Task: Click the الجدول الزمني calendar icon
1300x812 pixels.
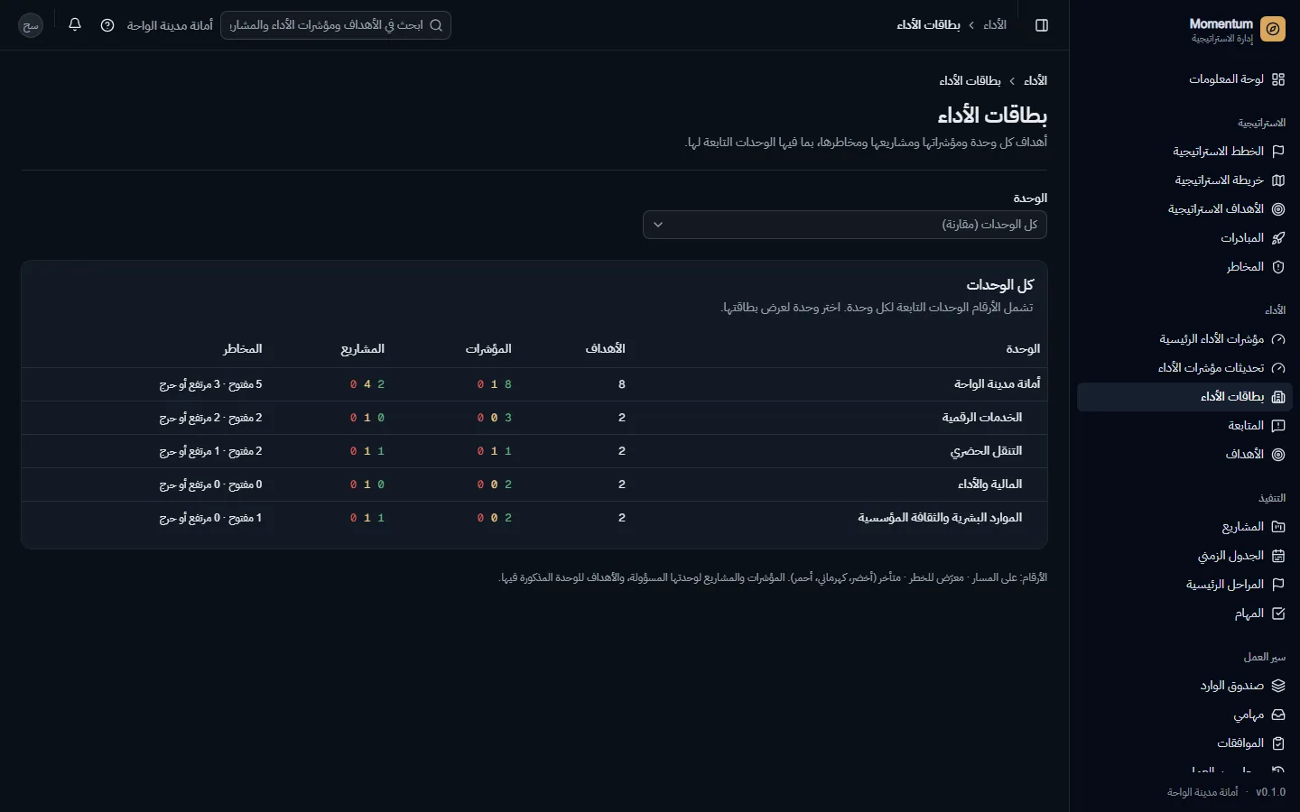Action: point(1278,556)
